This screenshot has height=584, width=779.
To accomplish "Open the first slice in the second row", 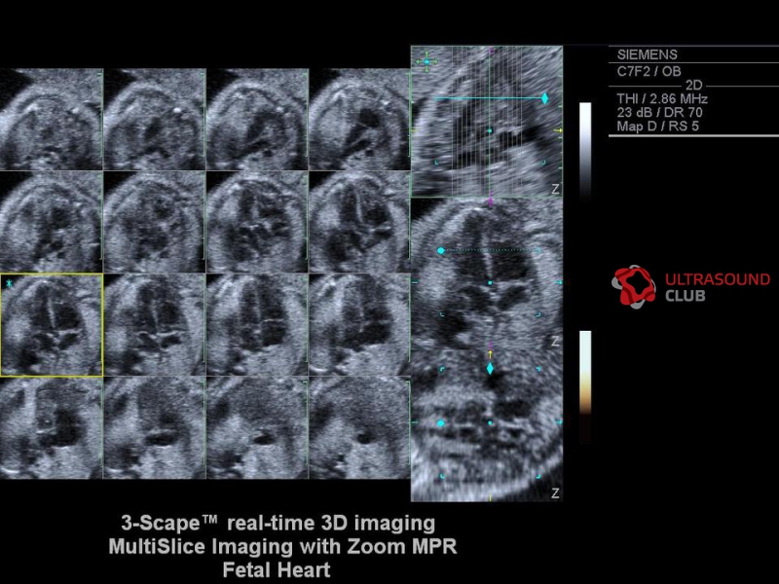I will click(x=52, y=222).
